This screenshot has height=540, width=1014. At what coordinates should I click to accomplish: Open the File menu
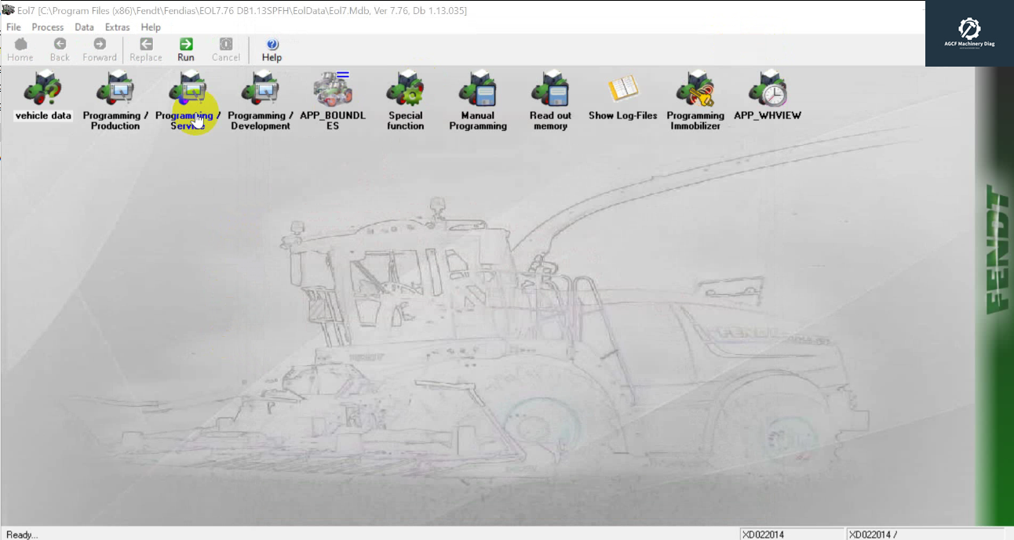pos(13,27)
